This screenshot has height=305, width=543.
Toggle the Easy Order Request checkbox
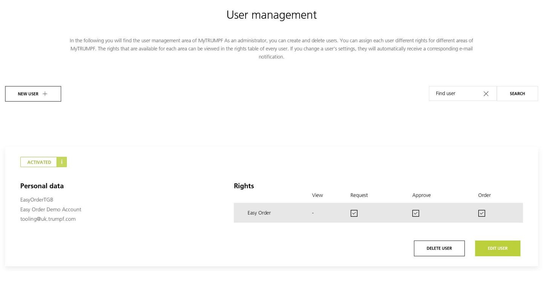click(354, 213)
